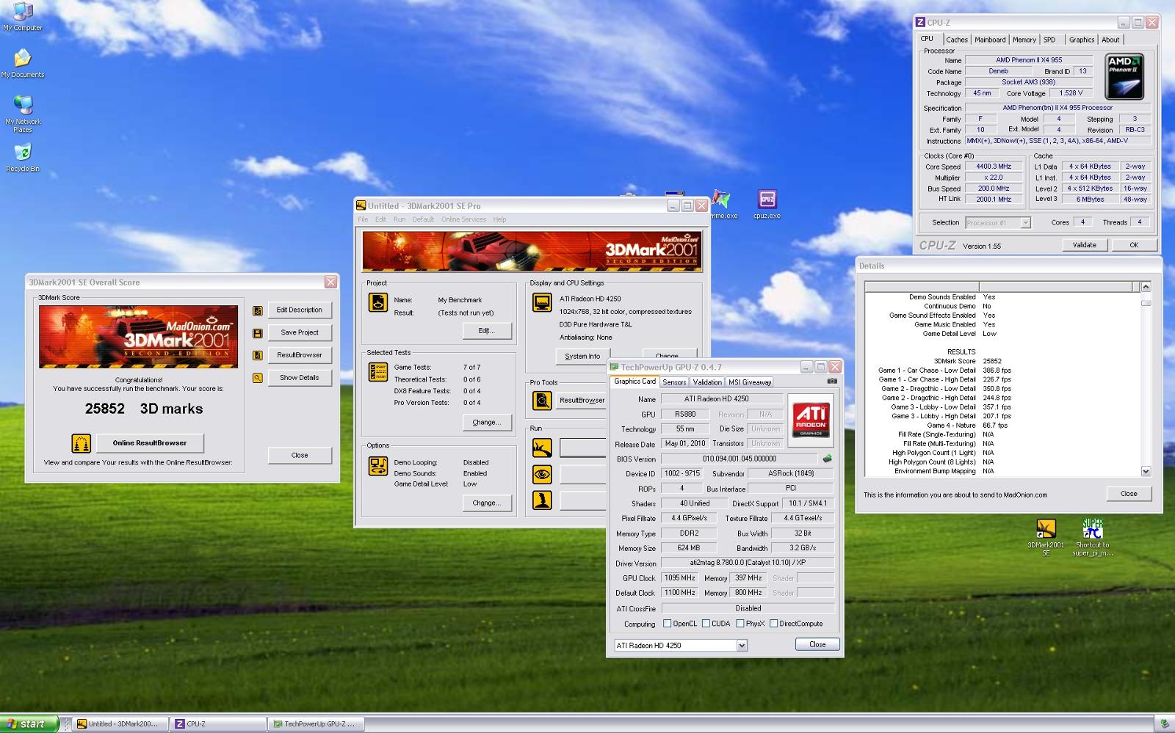Screen dimensions: 1175x733
Task: Switch to the Caches tab in CPU-Z
Action: 956,40
